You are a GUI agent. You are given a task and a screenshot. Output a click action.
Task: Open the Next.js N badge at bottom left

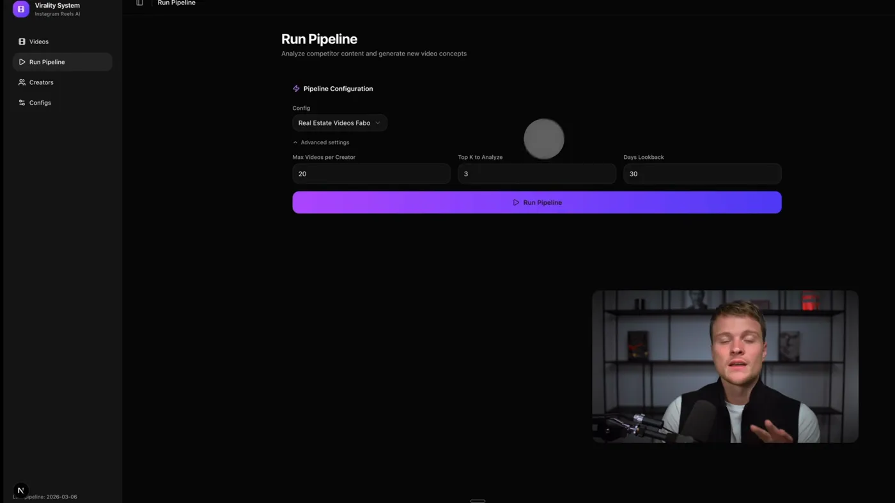coord(20,490)
